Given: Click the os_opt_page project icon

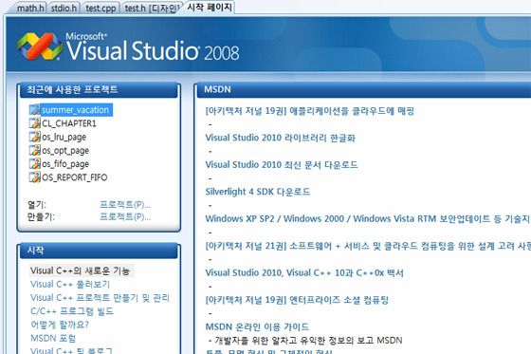Looking at the screenshot, I should [34, 150].
